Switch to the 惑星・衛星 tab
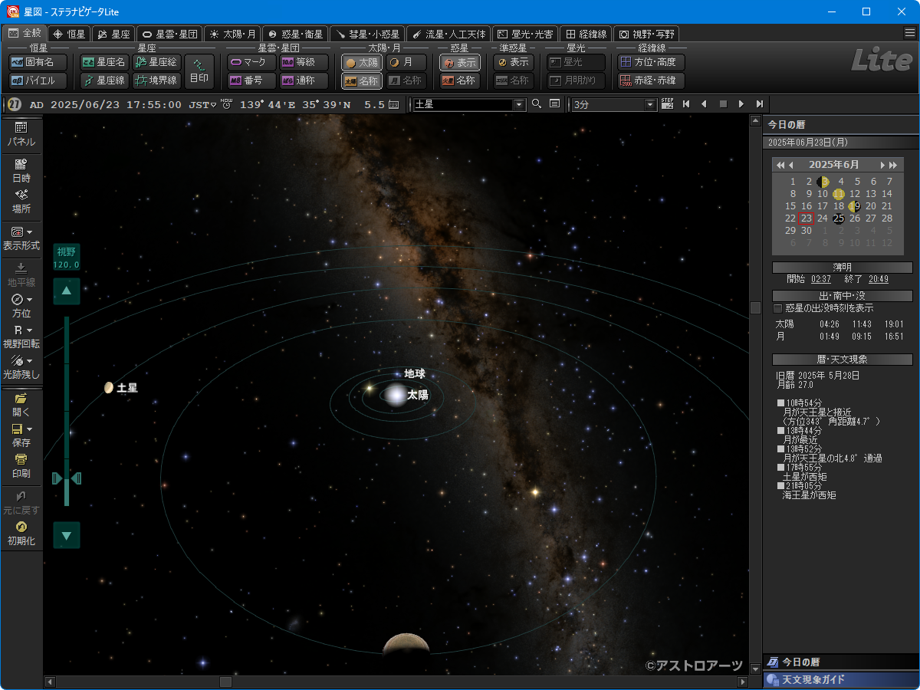920x690 pixels. (x=295, y=34)
